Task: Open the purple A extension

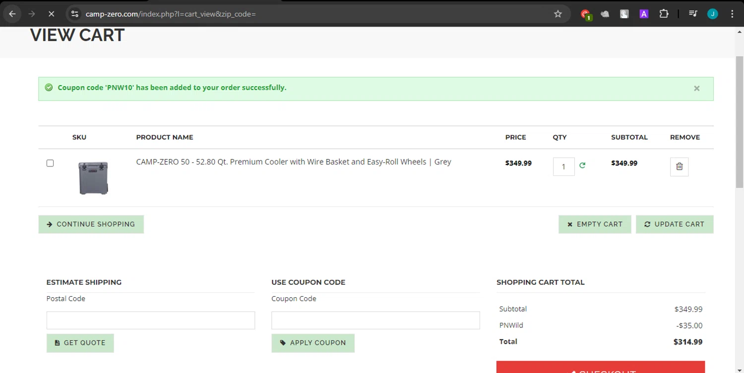Action: point(644,14)
